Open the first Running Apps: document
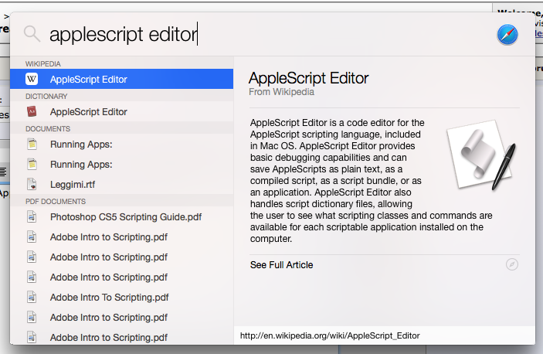This screenshot has height=354, width=543. tap(121, 144)
